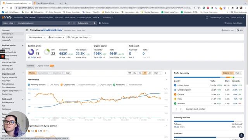The height and width of the screenshot is (140, 248).
Task: Clear the domain input with the X icon
Action: pyautogui.click(x=74, y=23)
